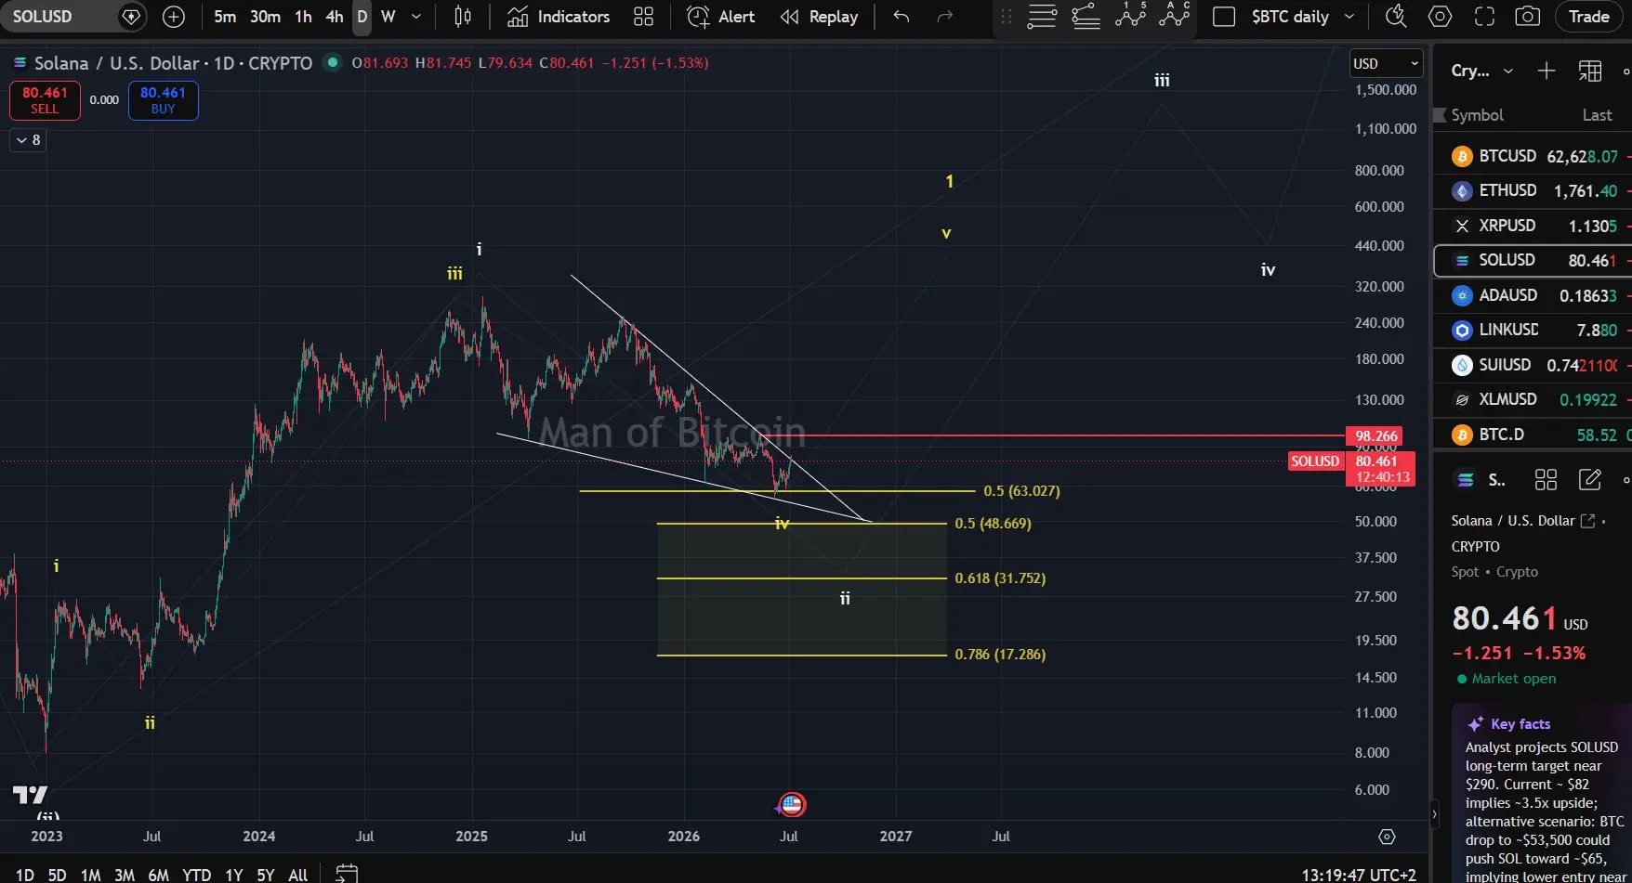Click the Trade button
This screenshot has height=883, width=1632.
1588,17
